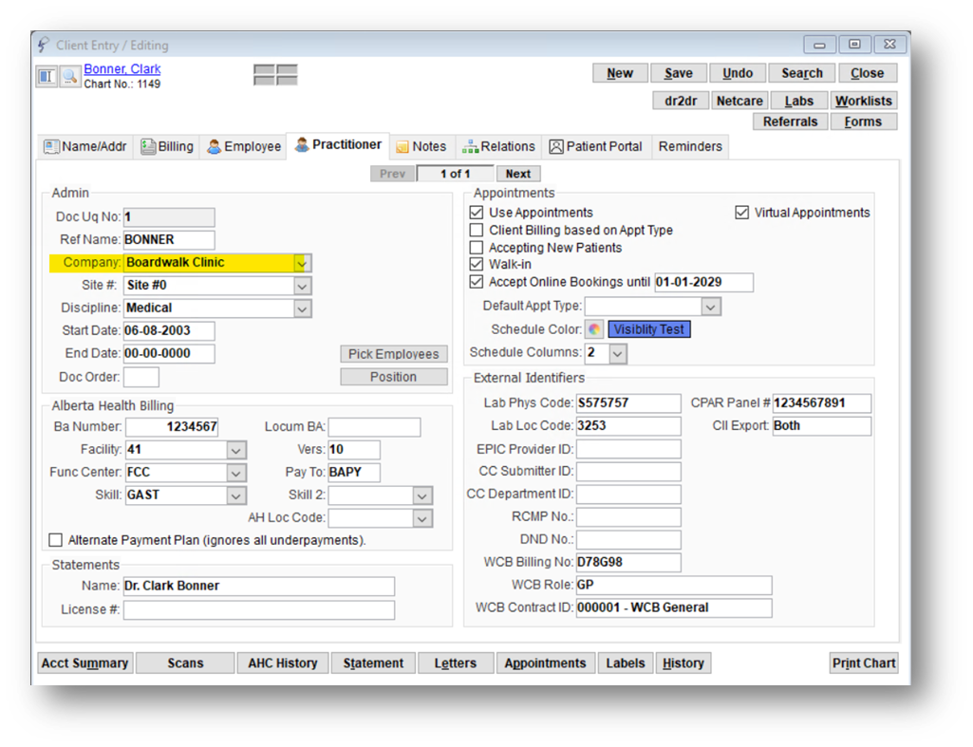Click the Employee tab person icon
Viewport: 973px width, 747px height.
pos(215,147)
